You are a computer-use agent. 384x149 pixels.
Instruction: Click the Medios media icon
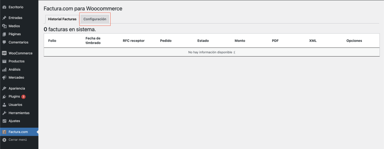[4, 26]
